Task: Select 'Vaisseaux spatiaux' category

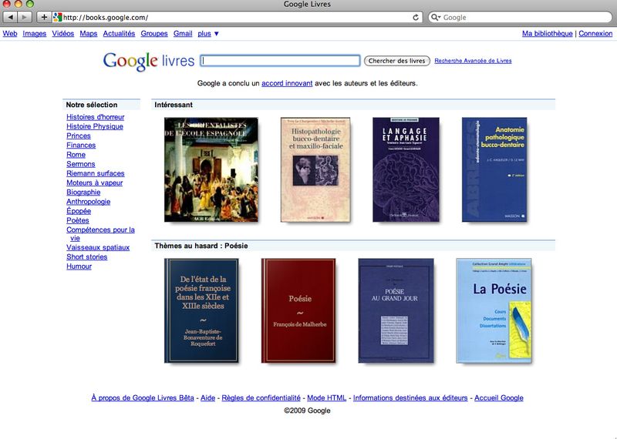Action: pos(98,247)
